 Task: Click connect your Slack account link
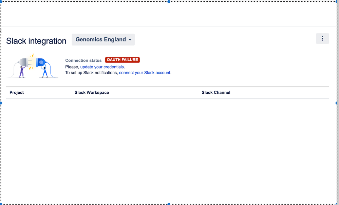click(x=145, y=73)
